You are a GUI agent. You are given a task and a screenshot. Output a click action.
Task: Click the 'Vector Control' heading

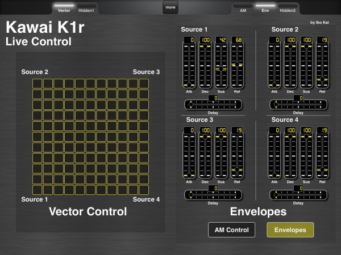[x=88, y=211]
